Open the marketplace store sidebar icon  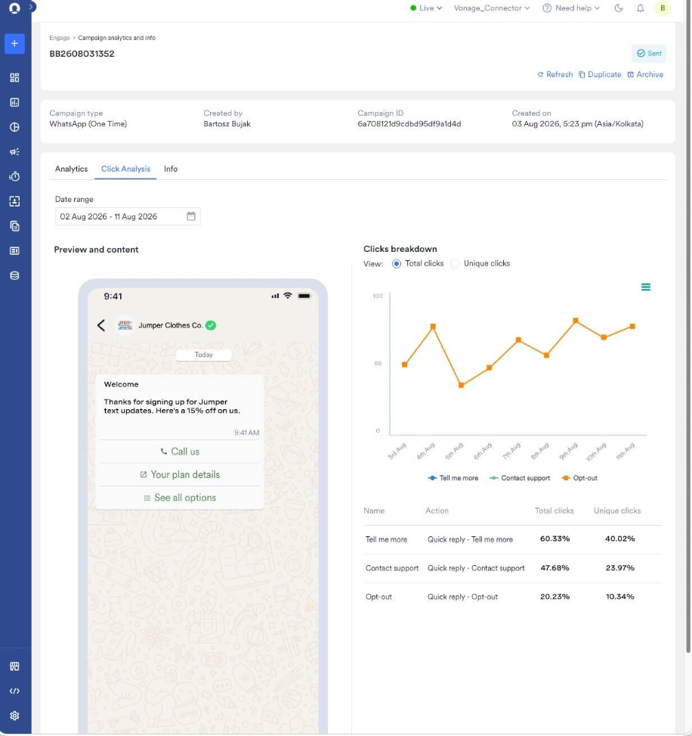[14, 666]
